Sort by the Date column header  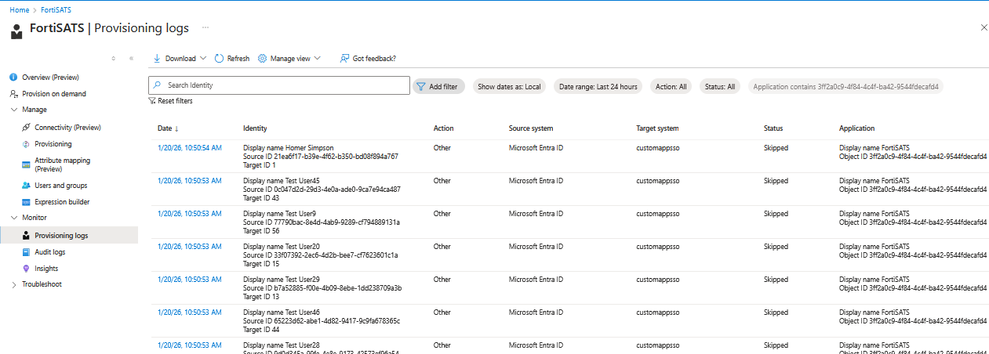(168, 128)
